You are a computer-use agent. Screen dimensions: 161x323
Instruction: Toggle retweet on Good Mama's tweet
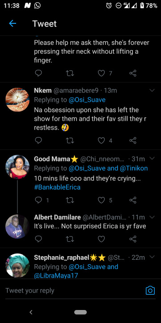pyautogui.click(x=70, y=200)
